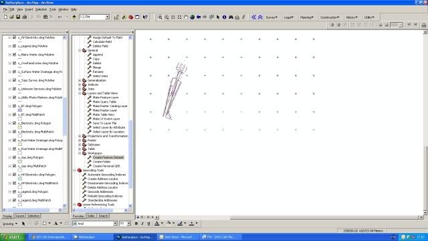Uncheck u_BT.dwg Polygon layer
Image resolution: width=428 pixels, height=241 pixels.
pyautogui.click(x=15, y=106)
